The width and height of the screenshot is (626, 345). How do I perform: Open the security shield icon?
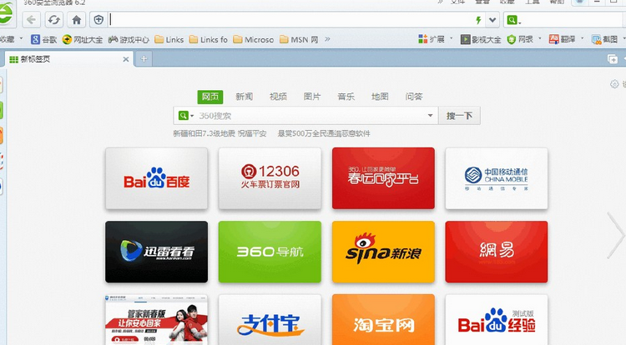point(98,19)
